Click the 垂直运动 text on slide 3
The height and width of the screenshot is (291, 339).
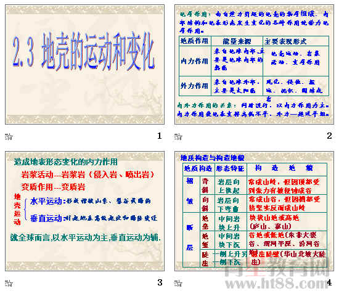(46, 218)
